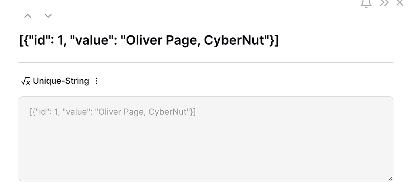Screen dimensions: 414x182
Task: Click the square-root symbol on the field header
Action: click(25, 81)
